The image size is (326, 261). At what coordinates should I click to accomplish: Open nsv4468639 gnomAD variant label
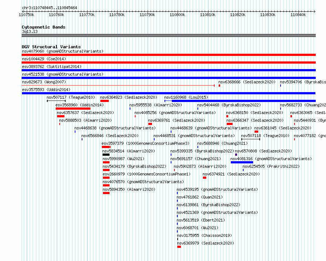tap(211, 128)
